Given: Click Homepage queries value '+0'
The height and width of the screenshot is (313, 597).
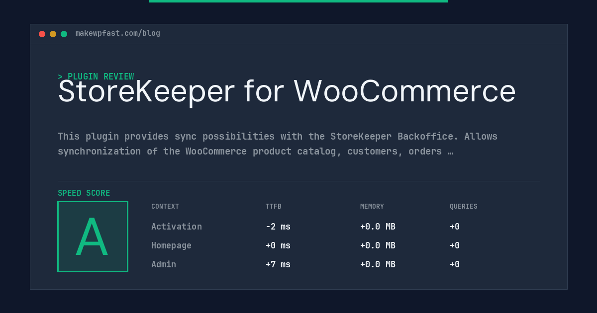Looking at the screenshot, I should click(x=455, y=245).
